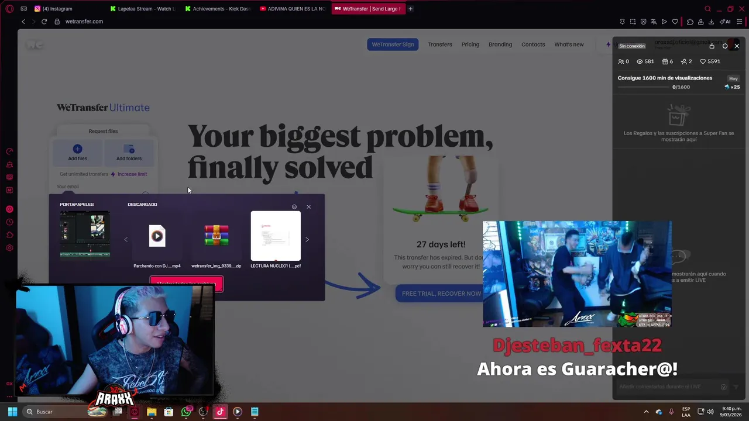749x421 pixels.
Task: Click the WeTransfer Sign button
Action: pos(393,44)
